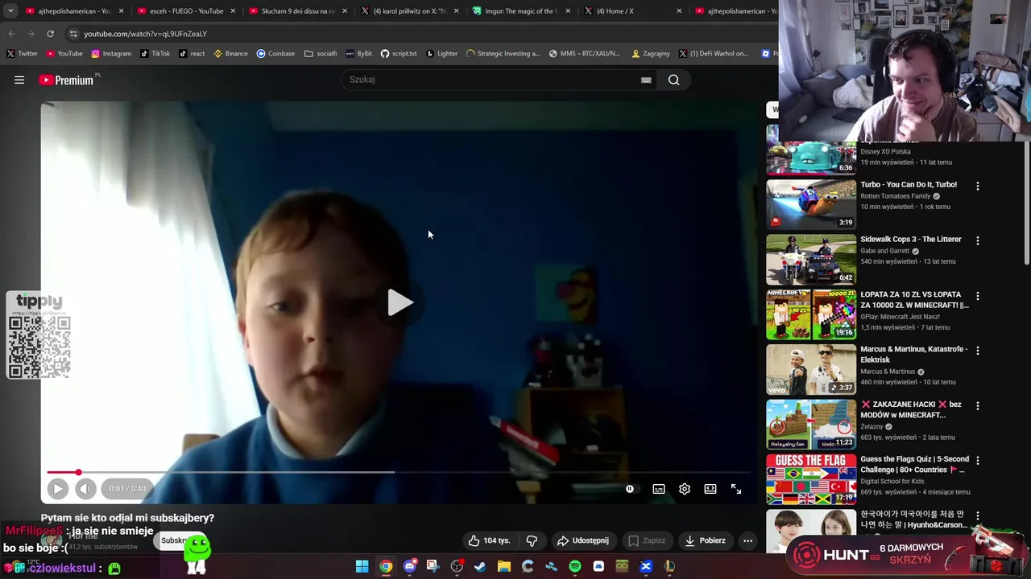Open the TikTok bookmark
Image resolution: width=1031 pixels, height=579 pixels.
155,54
